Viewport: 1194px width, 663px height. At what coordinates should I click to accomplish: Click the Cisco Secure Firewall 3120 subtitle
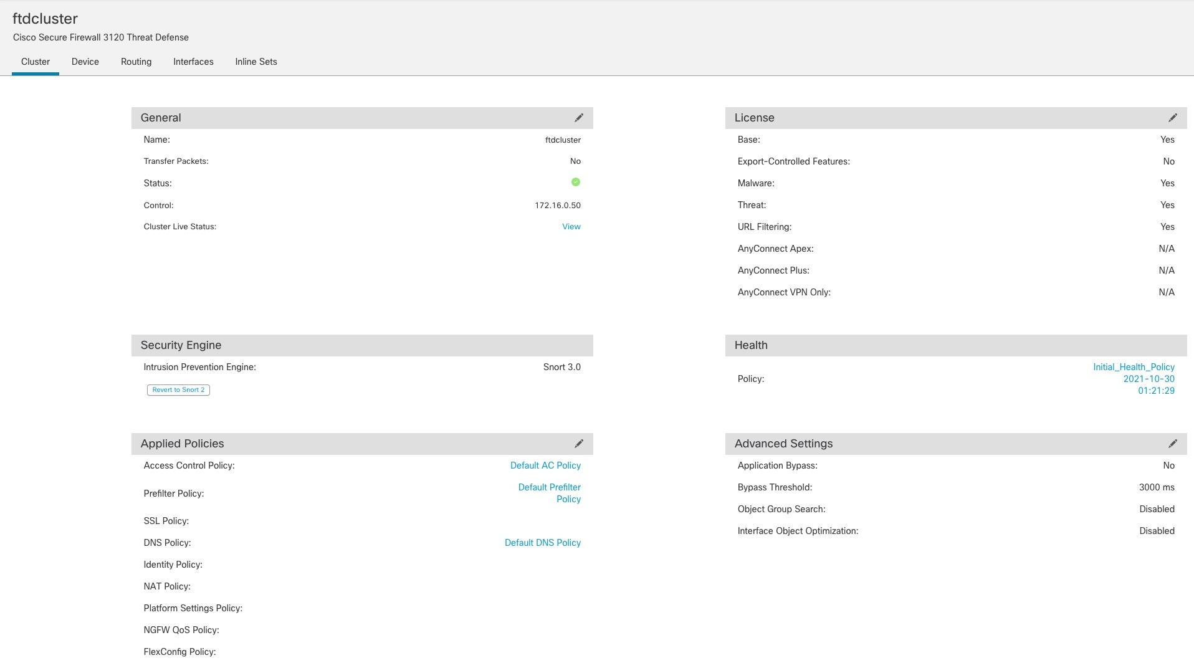coord(100,37)
